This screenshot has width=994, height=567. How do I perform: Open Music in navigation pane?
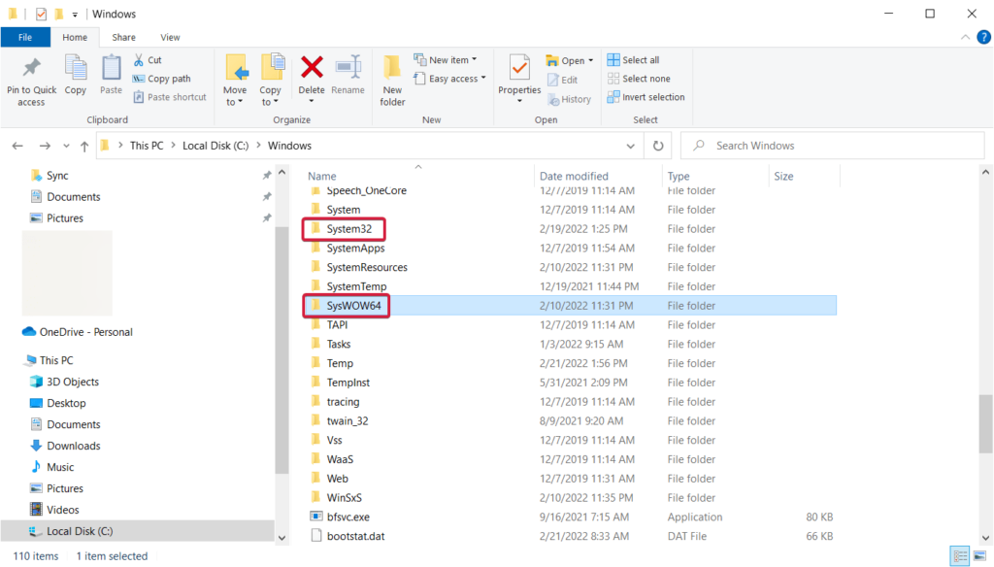point(60,467)
